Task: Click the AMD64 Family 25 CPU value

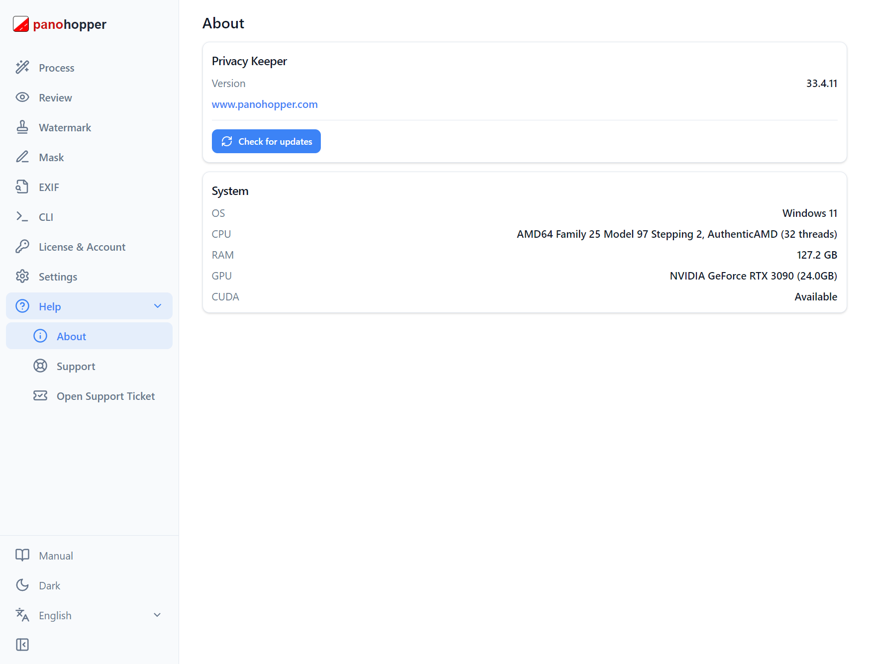Action: point(677,234)
